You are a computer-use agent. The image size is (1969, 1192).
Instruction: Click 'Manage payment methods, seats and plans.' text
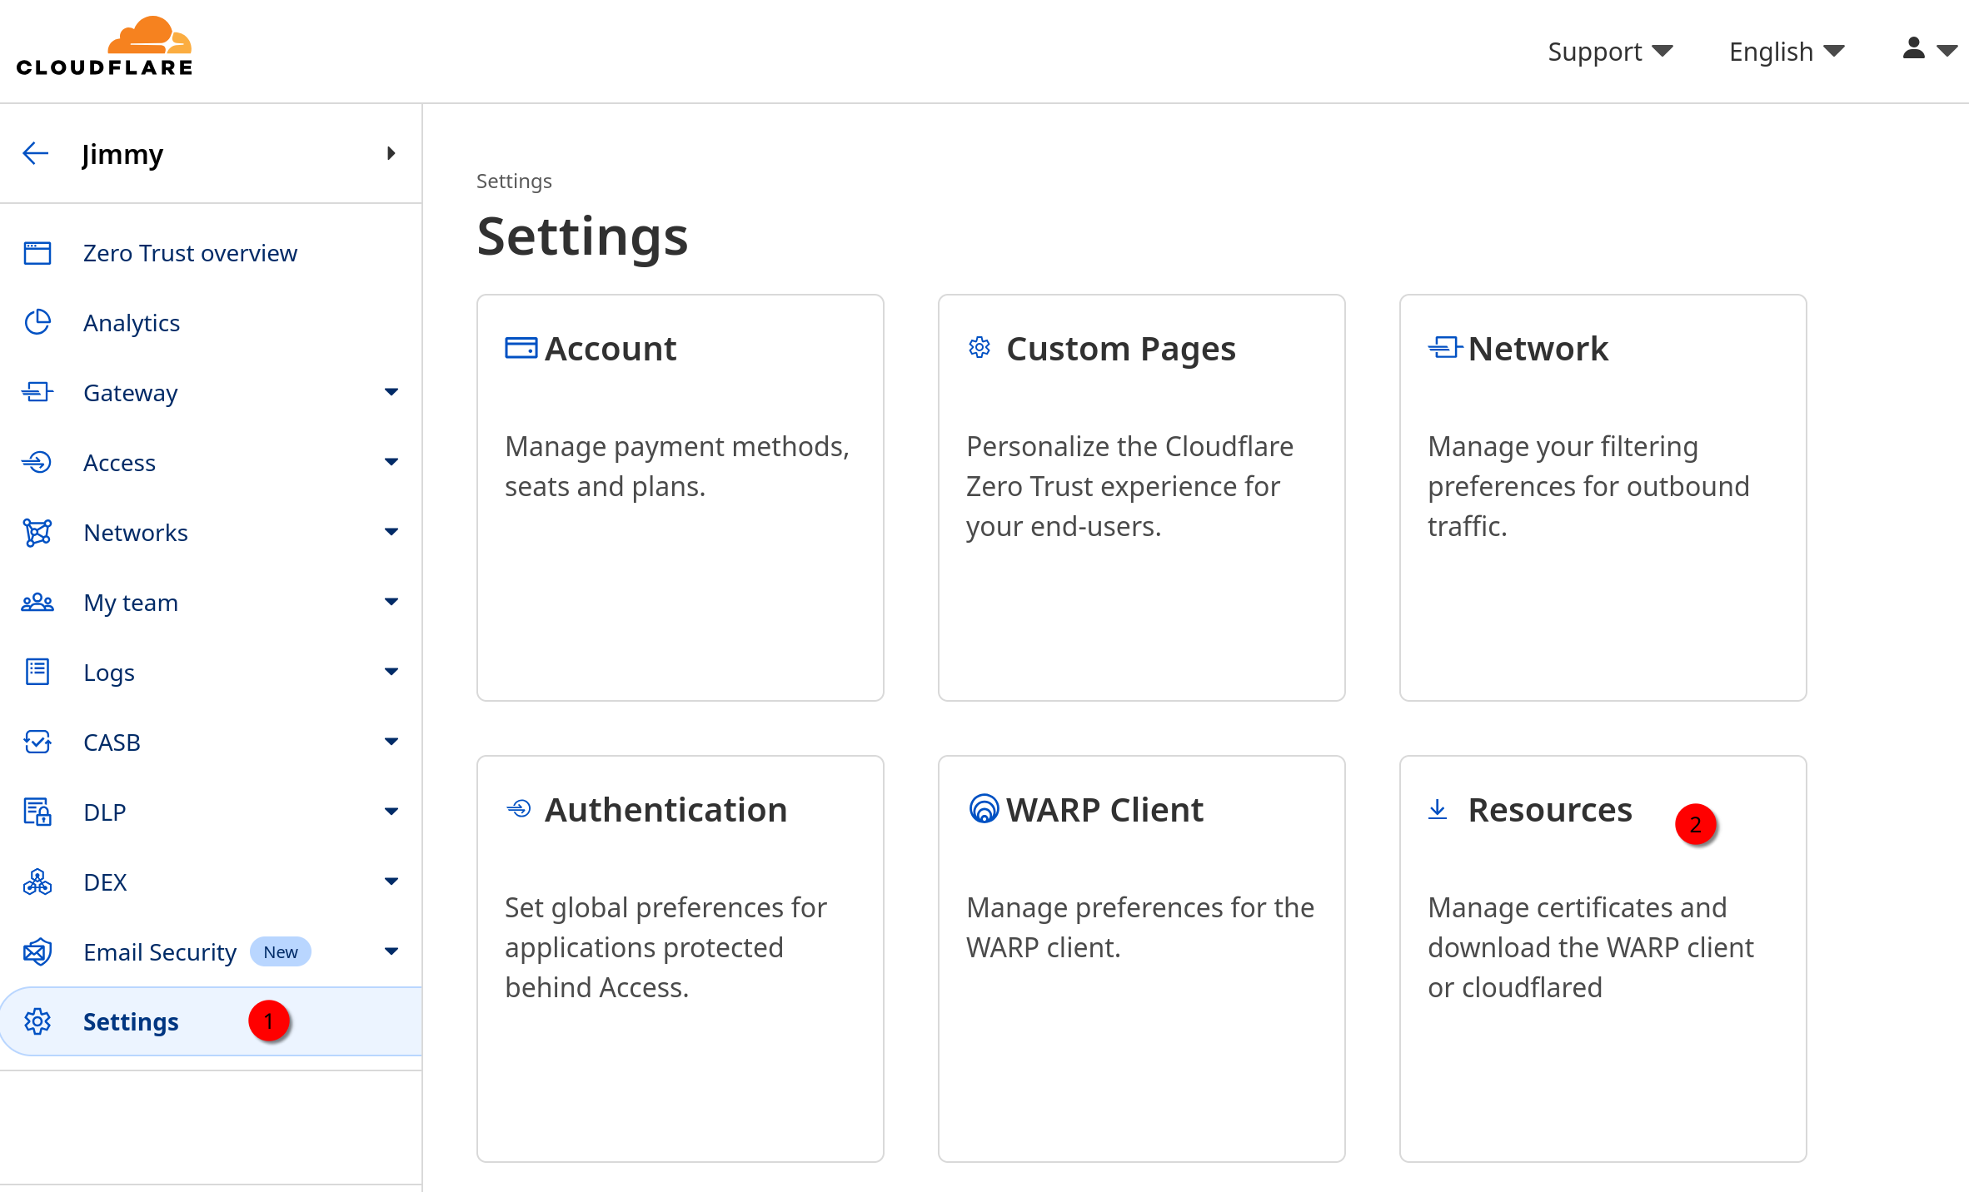pos(677,466)
